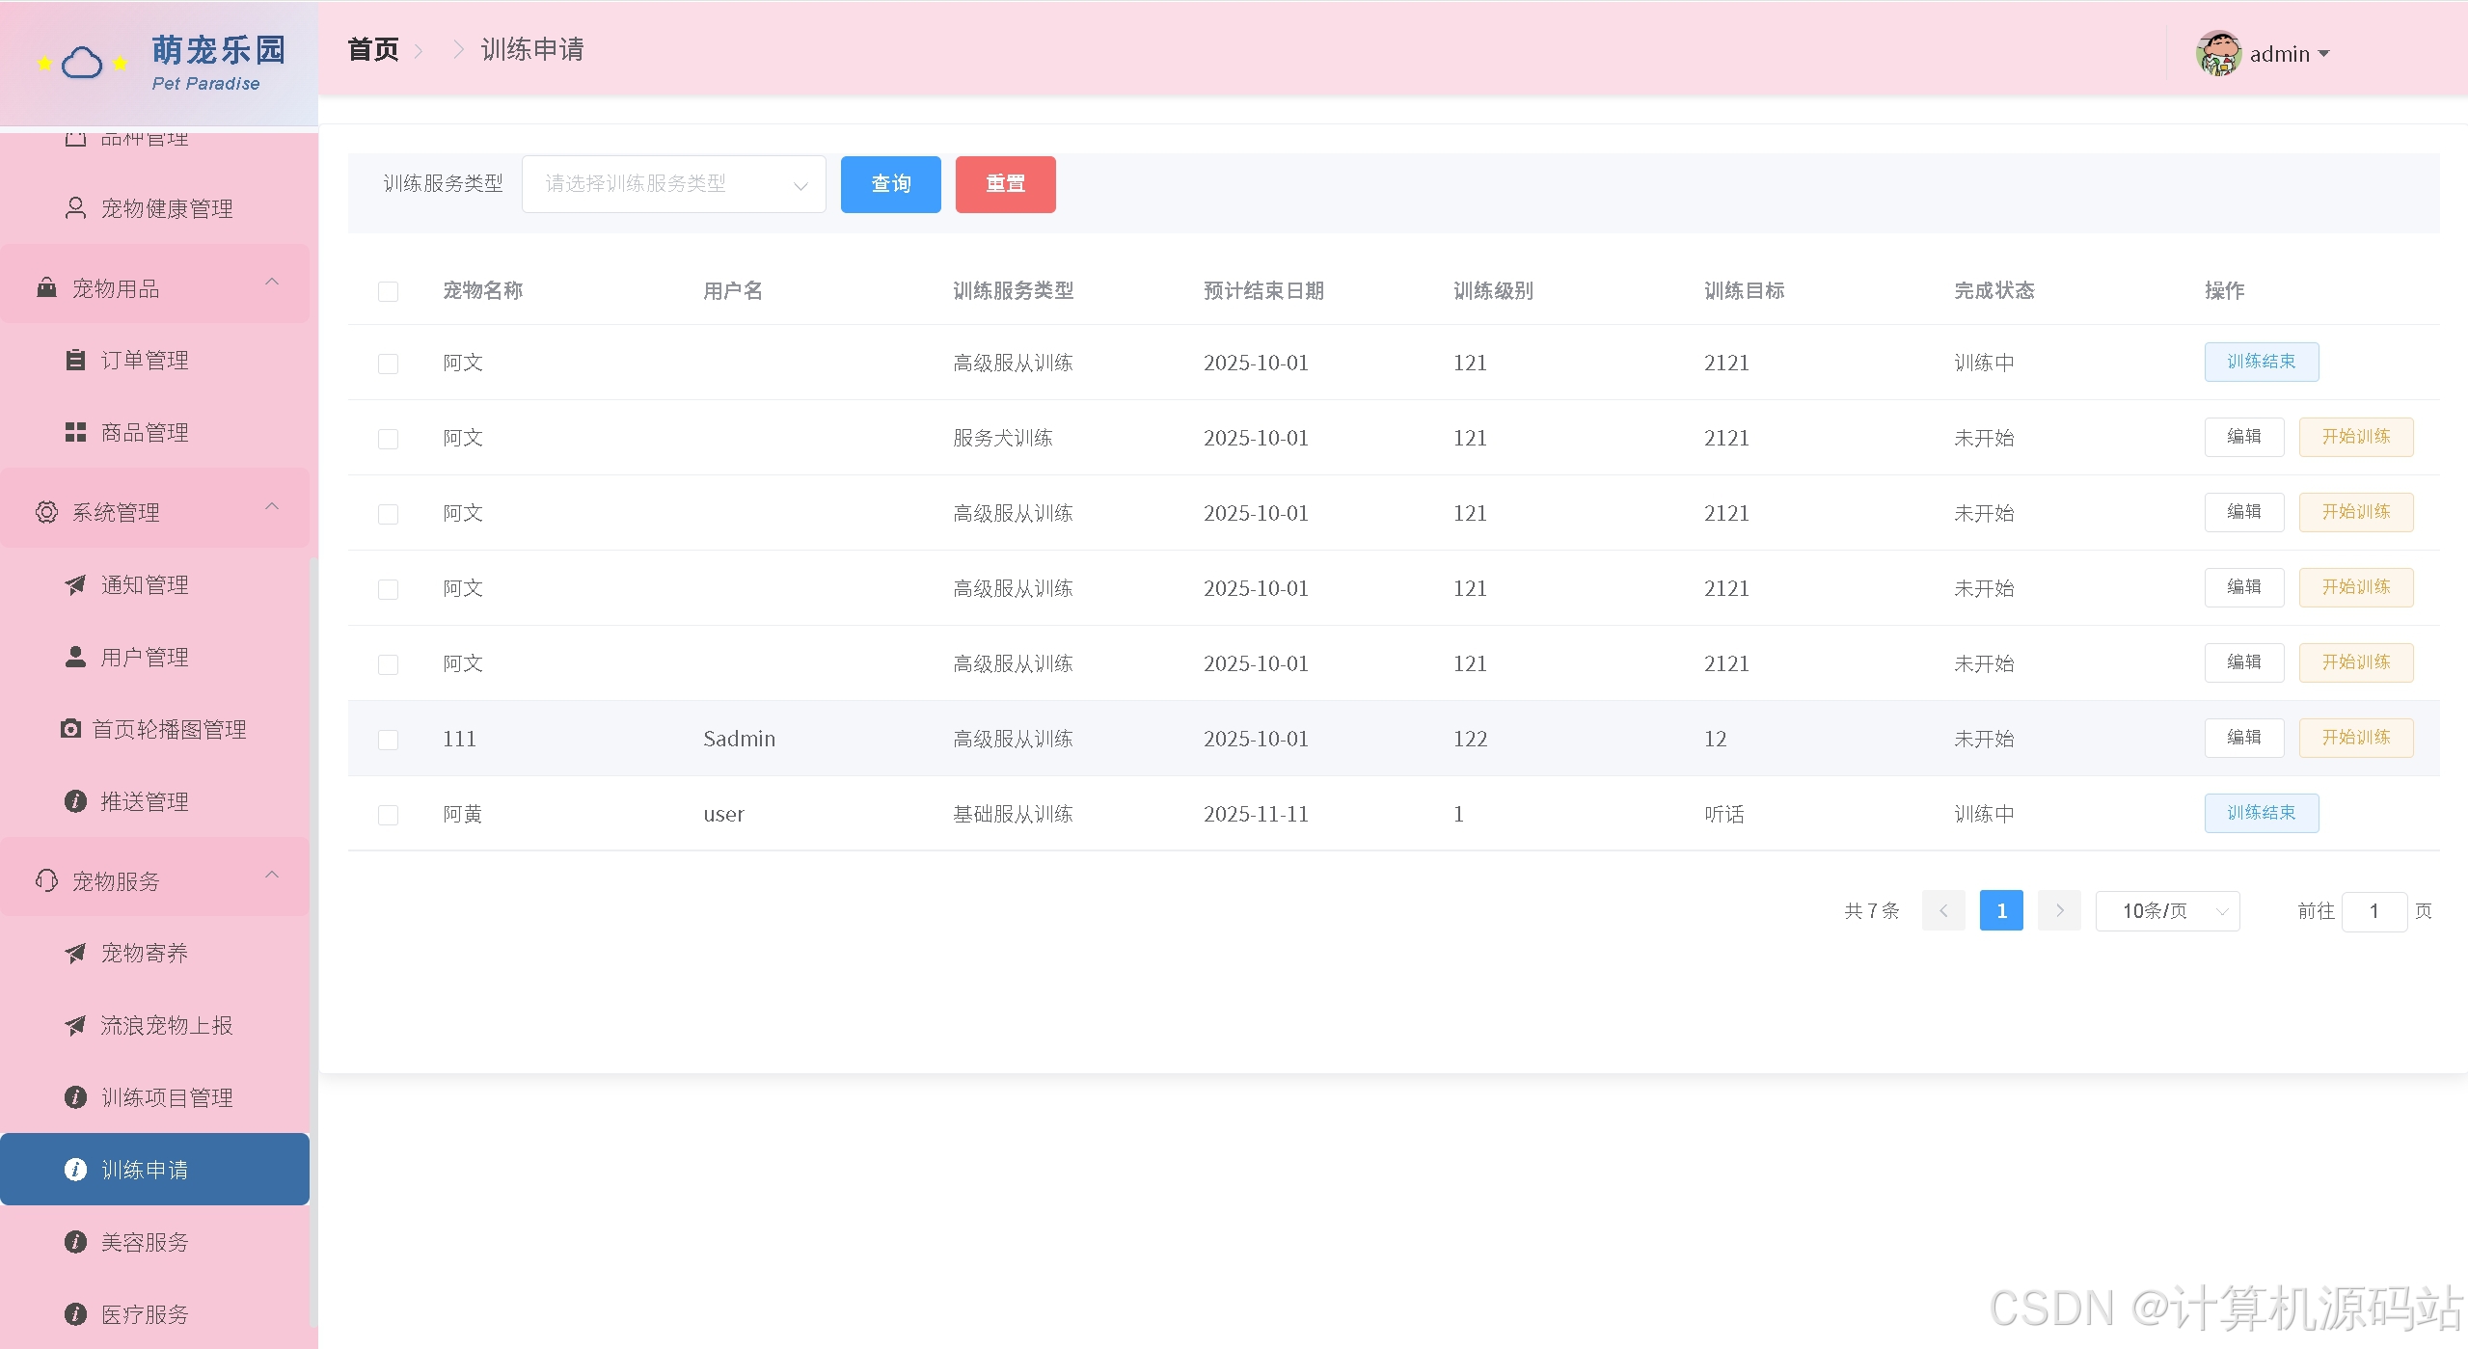
Task: Go to next page arrow
Action: click(x=2059, y=910)
